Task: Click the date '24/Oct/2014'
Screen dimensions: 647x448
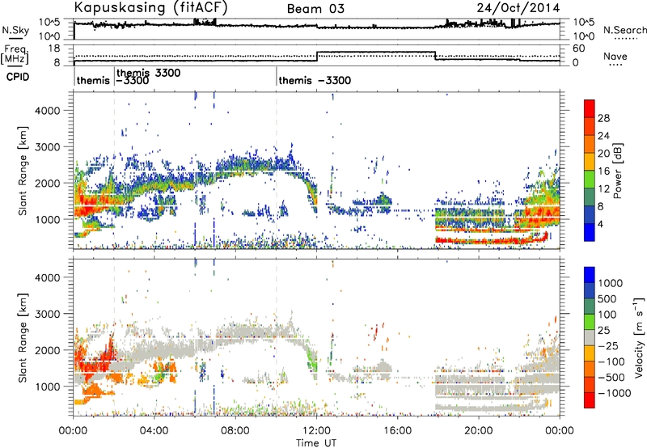Action: [518, 8]
